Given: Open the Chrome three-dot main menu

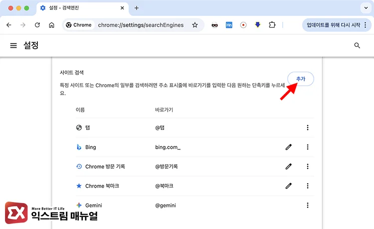Looking at the screenshot, I should [366, 25].
